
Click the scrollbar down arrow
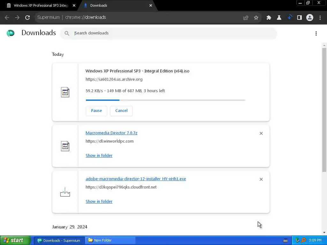(x=324, y=232)
